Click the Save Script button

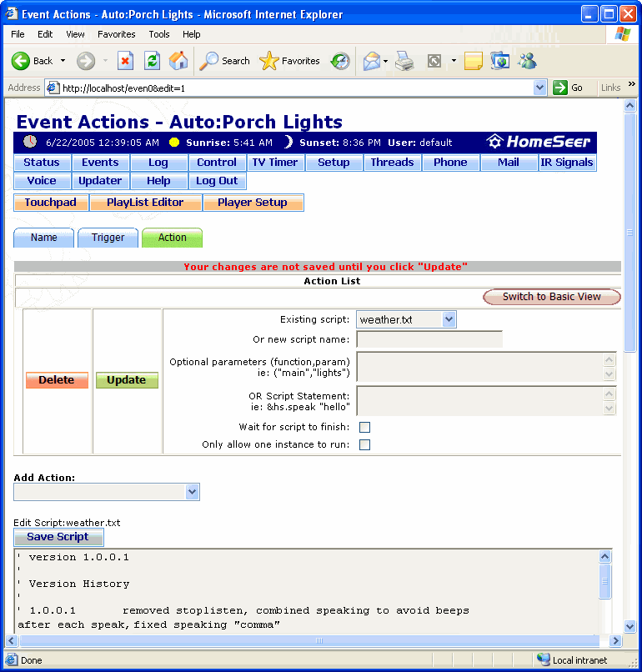click(58, 537)
